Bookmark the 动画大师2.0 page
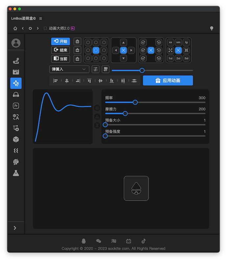Viewport: 227px width, 261px height. point(45,29)
